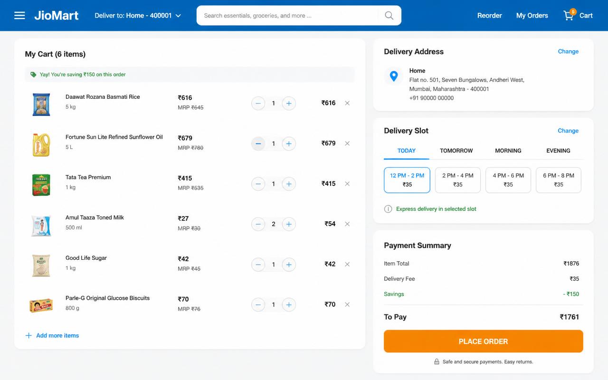Increase Tata Tea Premium quantity
The width and height of the screenshot is (608, 380).
(289, 184)
